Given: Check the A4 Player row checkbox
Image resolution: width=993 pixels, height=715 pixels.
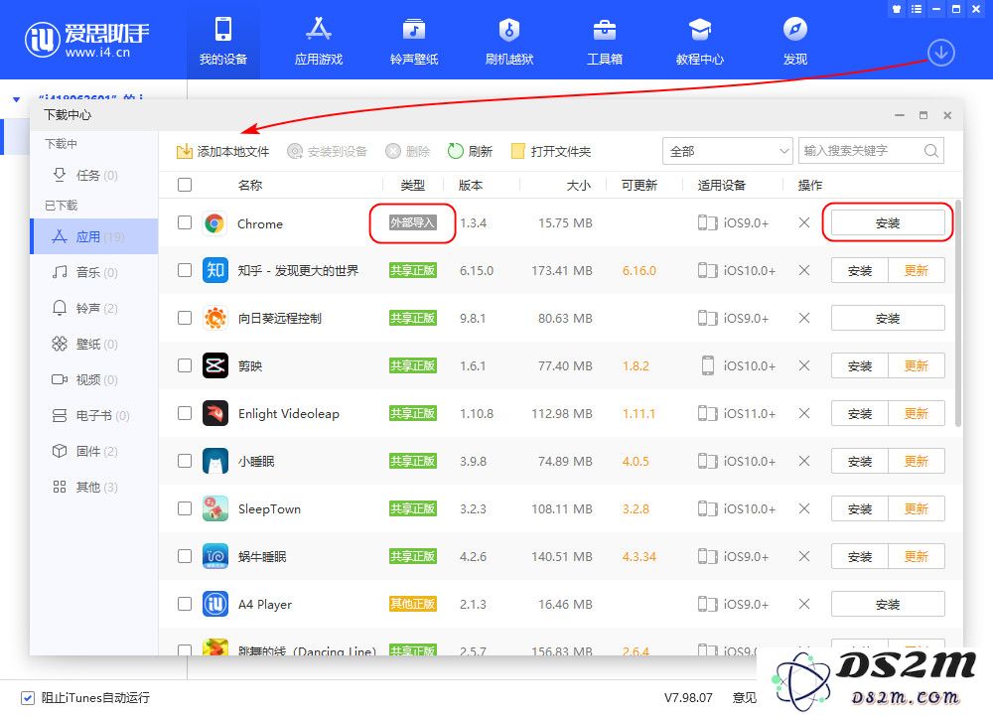Looking at the screenshot, I should point(185,604).
